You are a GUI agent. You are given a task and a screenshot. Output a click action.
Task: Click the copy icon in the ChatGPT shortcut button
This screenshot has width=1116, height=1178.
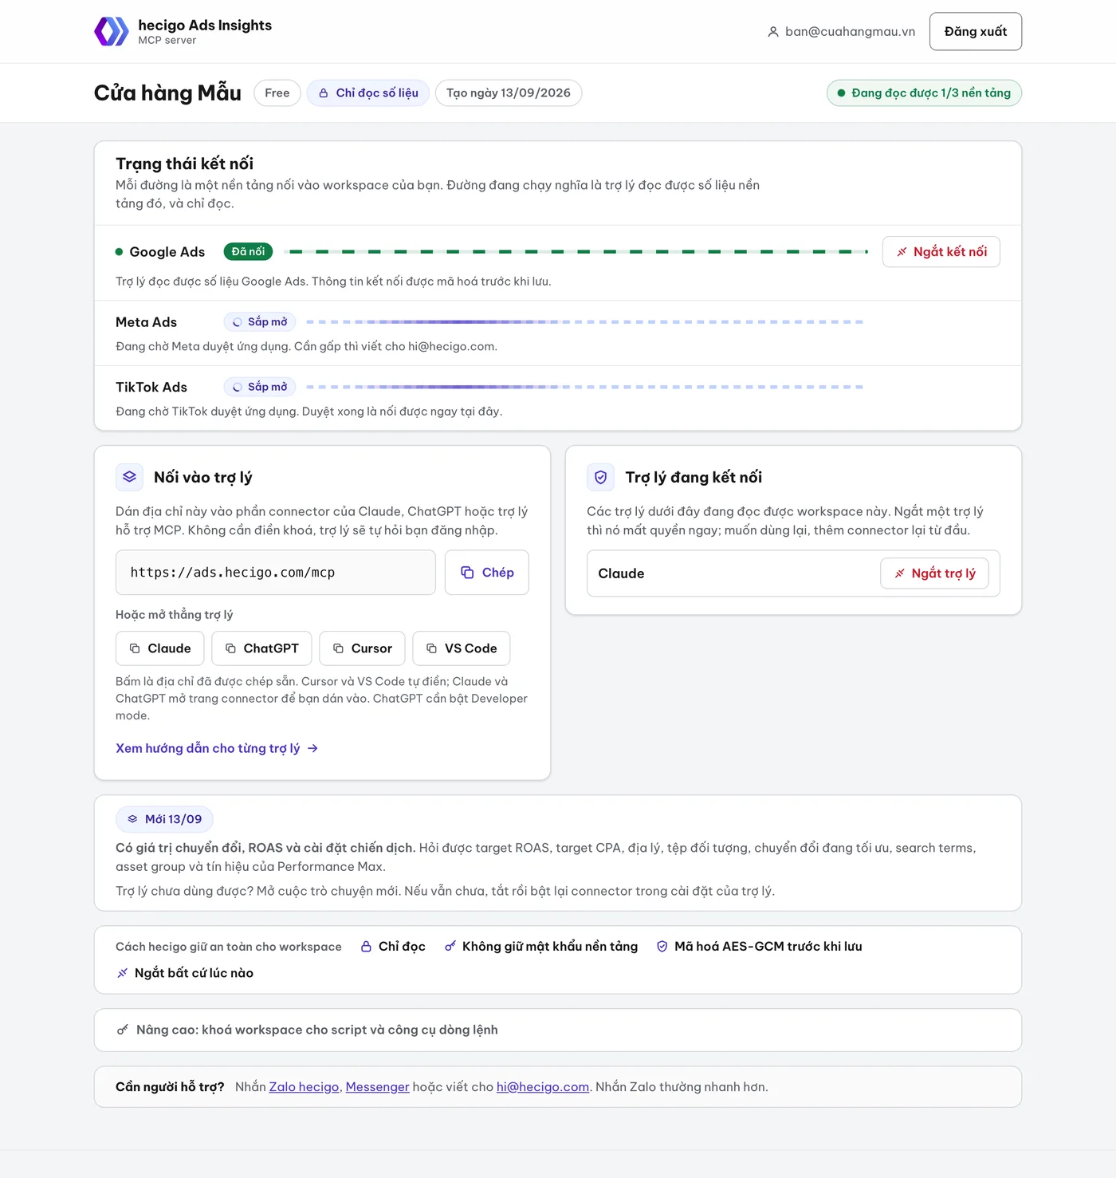pos(230,648)
